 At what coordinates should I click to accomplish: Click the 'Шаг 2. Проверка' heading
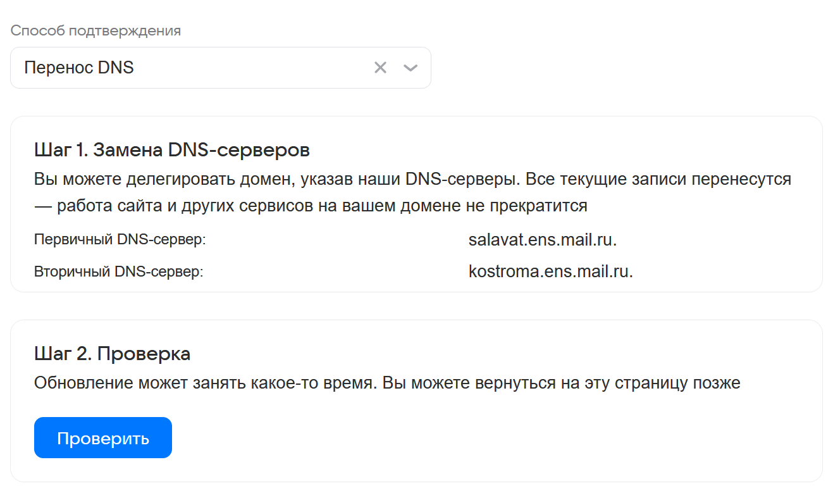point(112,354)
